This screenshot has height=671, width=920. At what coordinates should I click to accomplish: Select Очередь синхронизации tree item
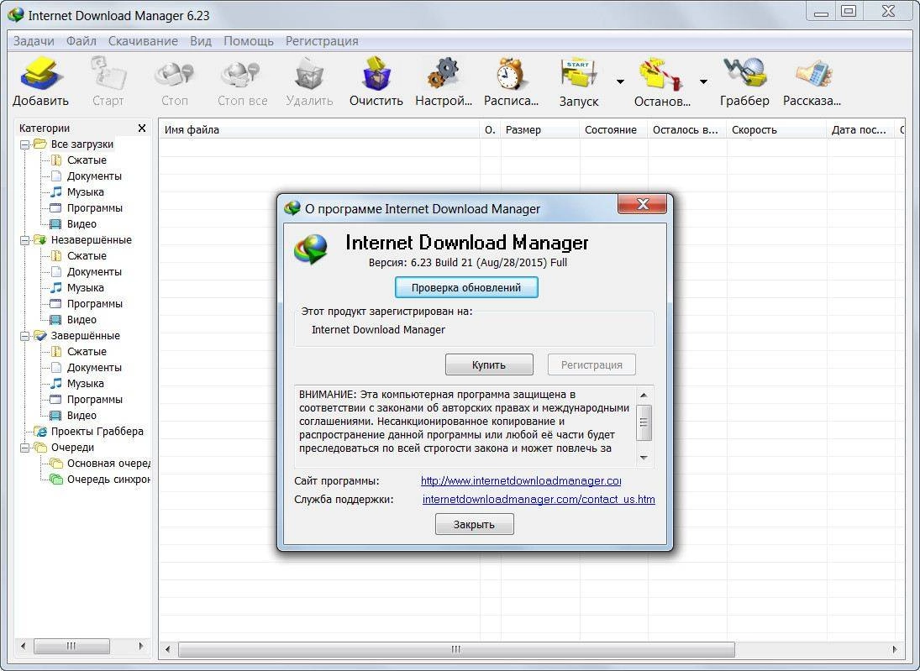[x=108, y=480]
